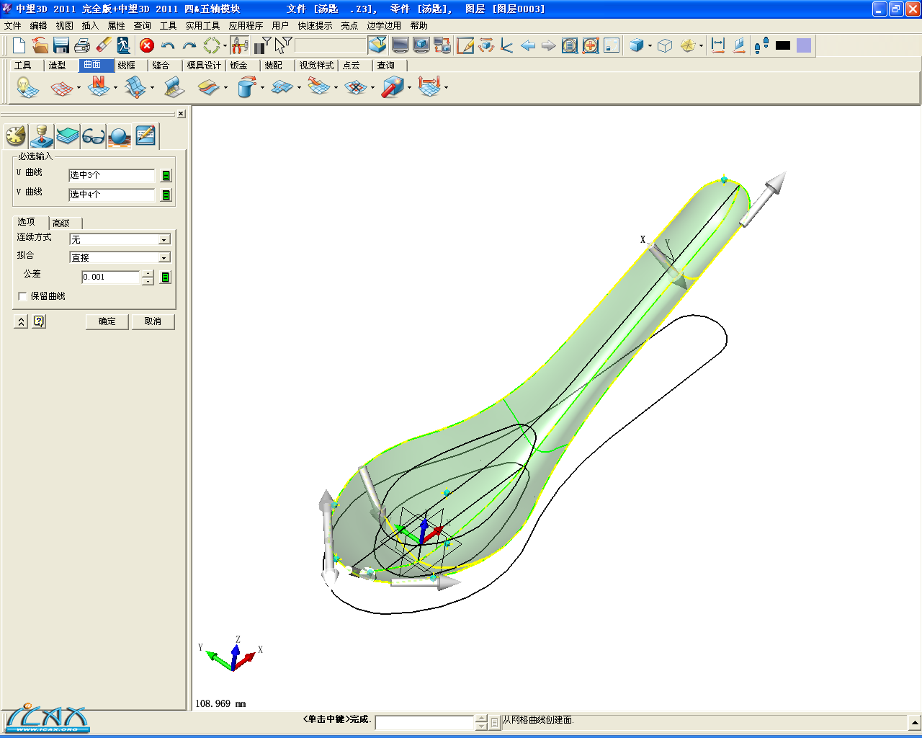Expand the 拟合 dropdown showing 直接
The width and height of the screenshot is (922, 738).
pos(164,258)
